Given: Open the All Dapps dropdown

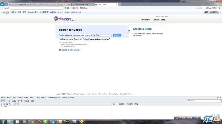Looking at the screenshot, I should 103,35.
